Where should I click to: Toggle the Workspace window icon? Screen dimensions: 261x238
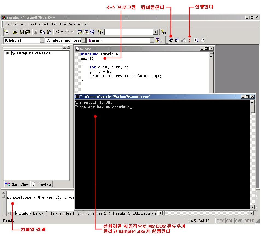[x=80, y=32]
